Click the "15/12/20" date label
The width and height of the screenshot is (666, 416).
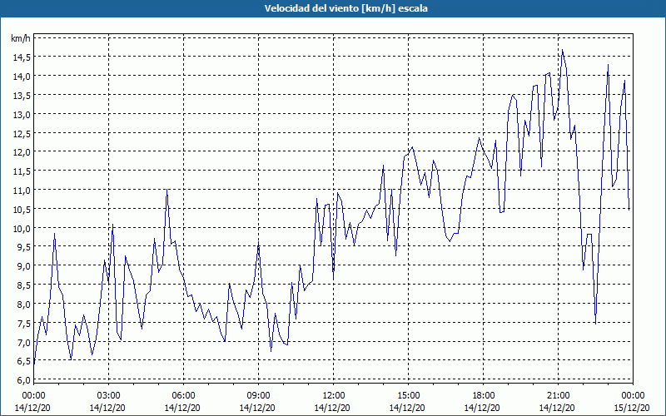click(633, 408)
